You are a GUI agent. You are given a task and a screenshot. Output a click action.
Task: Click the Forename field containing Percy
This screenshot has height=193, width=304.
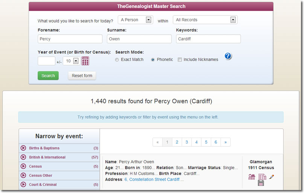[x=70, y=39]
